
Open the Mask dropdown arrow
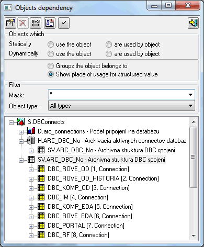click(x=190, y=95)
